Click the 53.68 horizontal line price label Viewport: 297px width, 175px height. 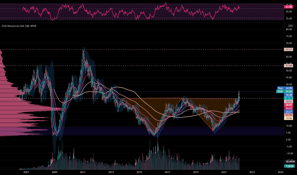[288, 66]
